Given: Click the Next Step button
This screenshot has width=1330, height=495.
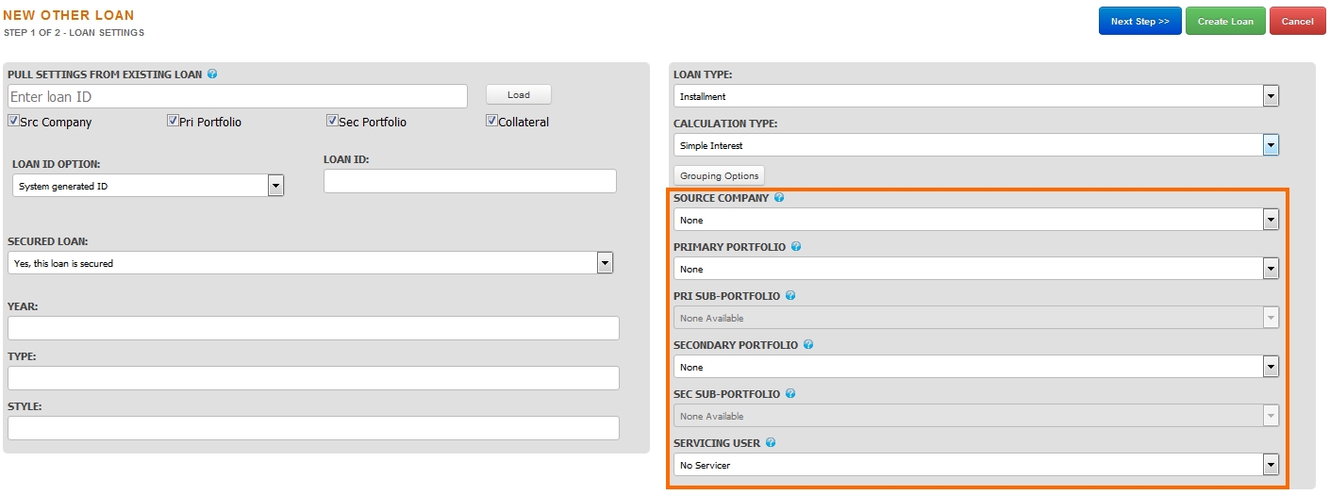Looking at the screenshot, I should (1139, 21).
